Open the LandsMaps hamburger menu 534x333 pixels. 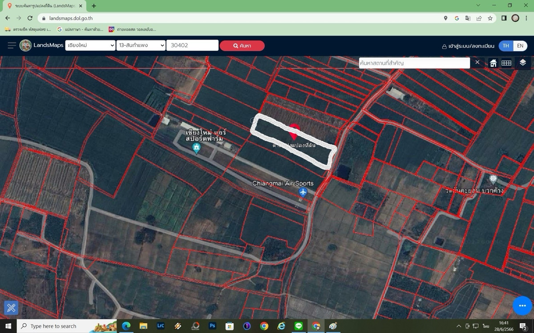coord(12,46)
